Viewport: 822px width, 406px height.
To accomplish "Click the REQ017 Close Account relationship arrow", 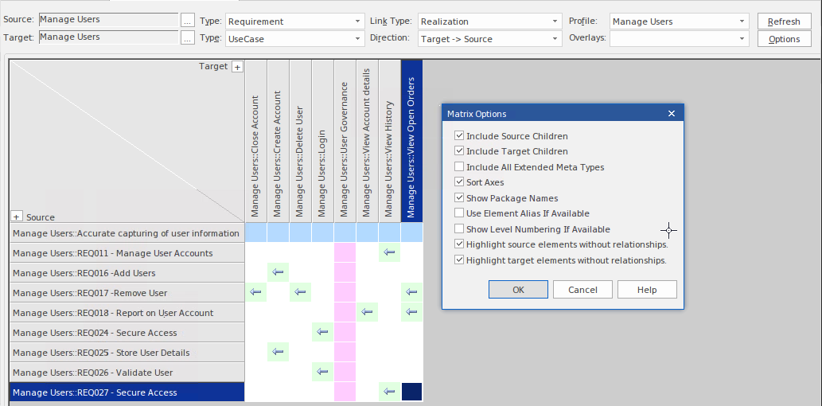I will (256, 293).
